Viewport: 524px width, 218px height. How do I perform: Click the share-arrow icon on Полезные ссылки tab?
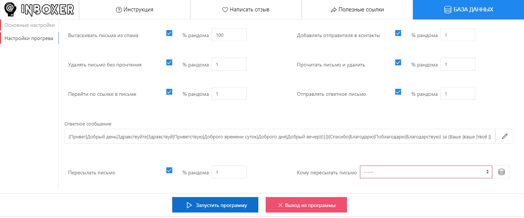(333, 10)
